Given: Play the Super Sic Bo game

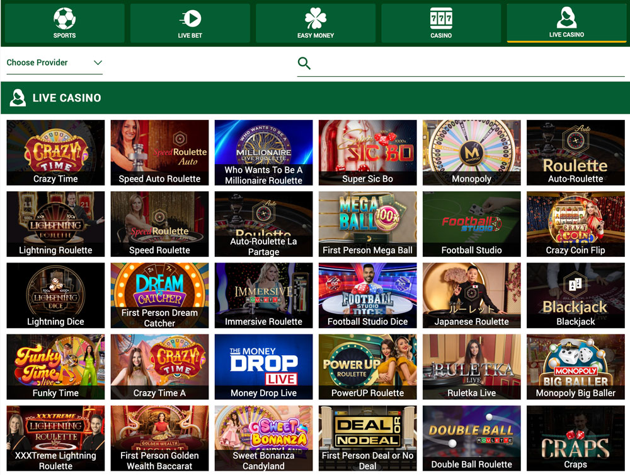Looking at the screenshot, I should point(368,153).
